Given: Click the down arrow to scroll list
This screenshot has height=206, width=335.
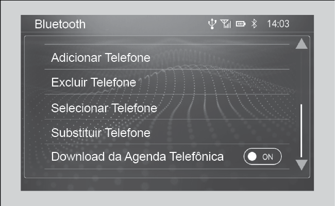Looking at the screenshot, I should click(301, 165).
